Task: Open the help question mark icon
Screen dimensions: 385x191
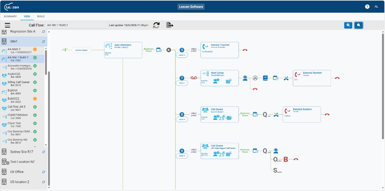Action: [367, 7]
